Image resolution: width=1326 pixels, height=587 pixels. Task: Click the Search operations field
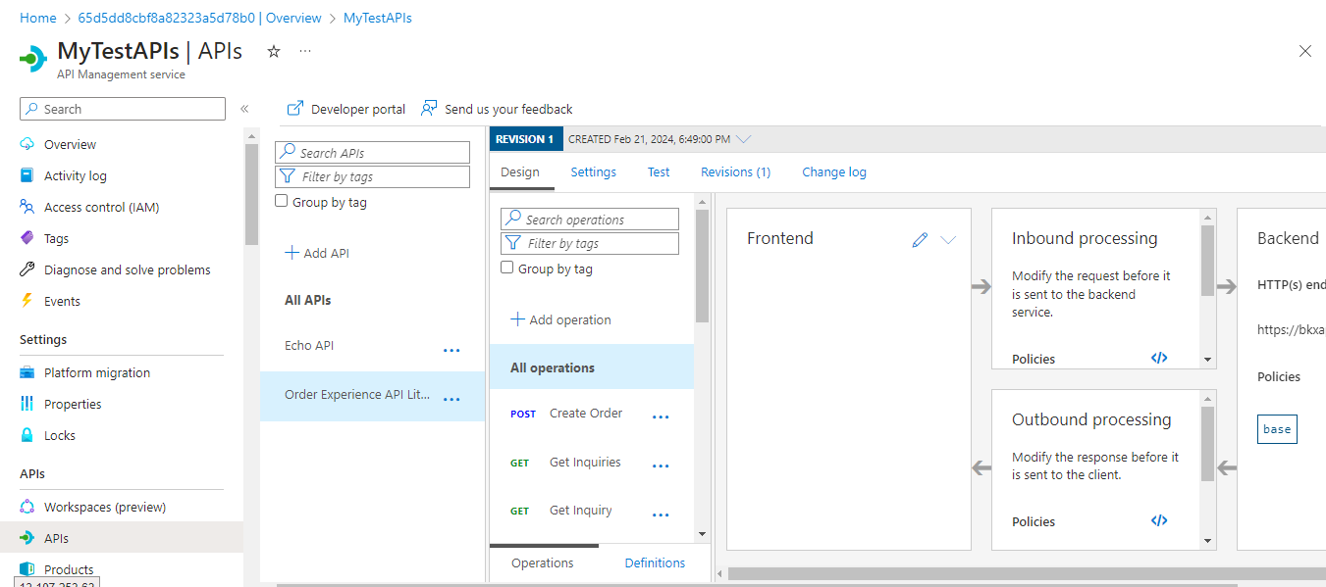(590, 220)
